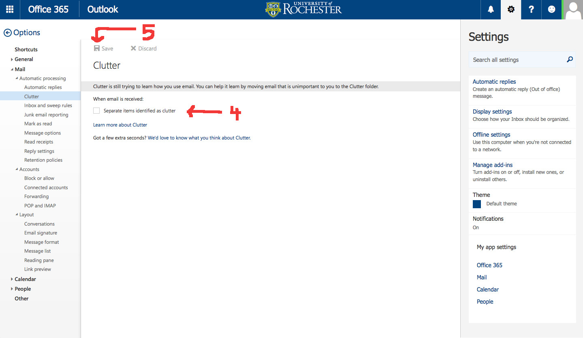Click the notifications bell icon

[491, 9]
